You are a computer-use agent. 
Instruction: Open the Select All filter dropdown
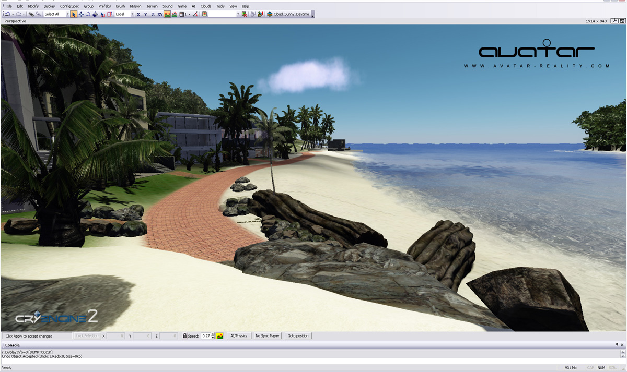(x=67, y=14)
